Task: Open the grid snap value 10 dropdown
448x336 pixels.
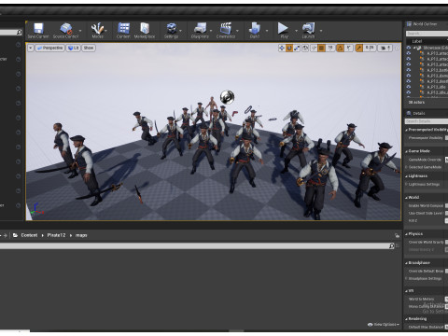Action: (x=330, y=48)
